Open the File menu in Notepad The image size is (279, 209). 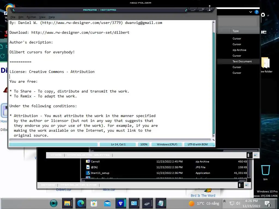pos(13,17)
